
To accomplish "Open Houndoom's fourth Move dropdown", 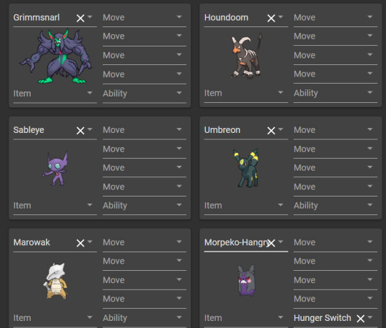I will [x=335, y=74].
